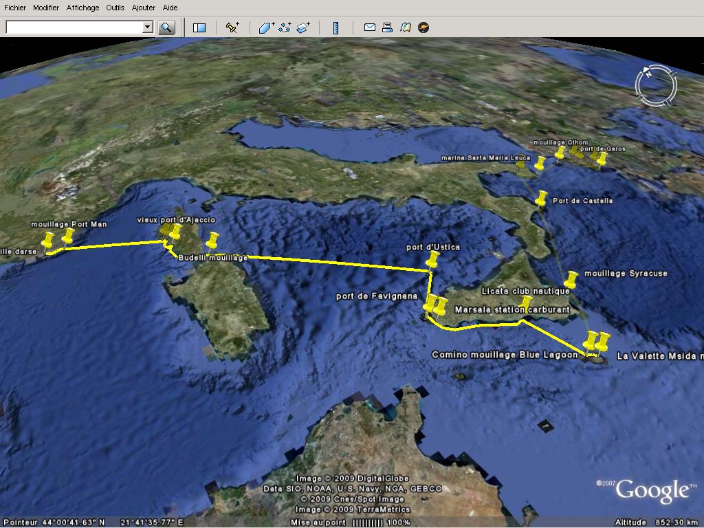Click the port d'Ustica placemark pin

[432, 260]
